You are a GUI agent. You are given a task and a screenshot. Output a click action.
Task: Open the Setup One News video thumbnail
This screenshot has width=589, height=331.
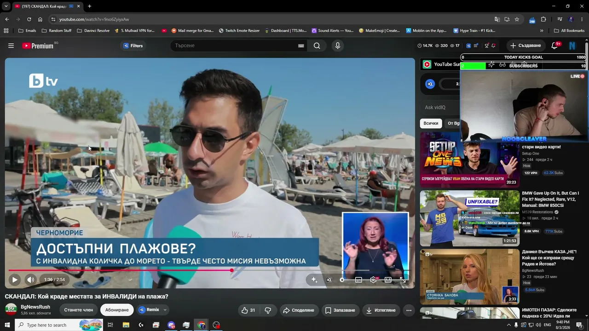pos(469,160)
